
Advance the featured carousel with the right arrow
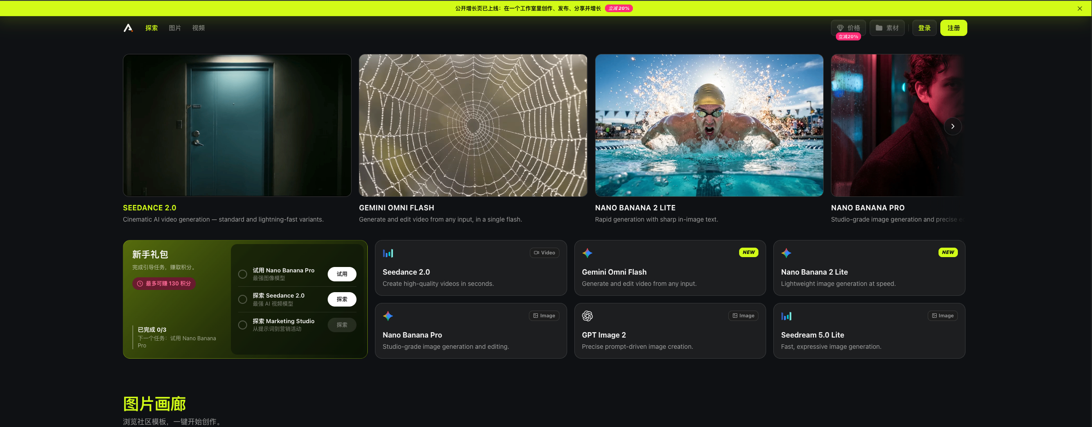952,126
